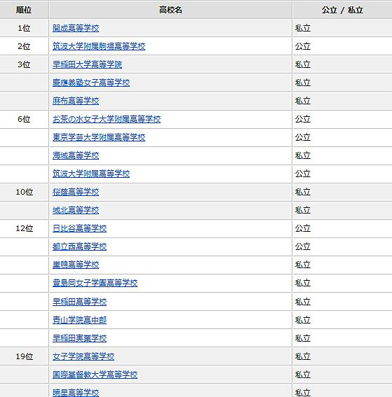Viewport: 392px width, 397px height.
Task: Click 公立 in the 東京学芸大学附属高等学校 row
Action: pos(303,137)
